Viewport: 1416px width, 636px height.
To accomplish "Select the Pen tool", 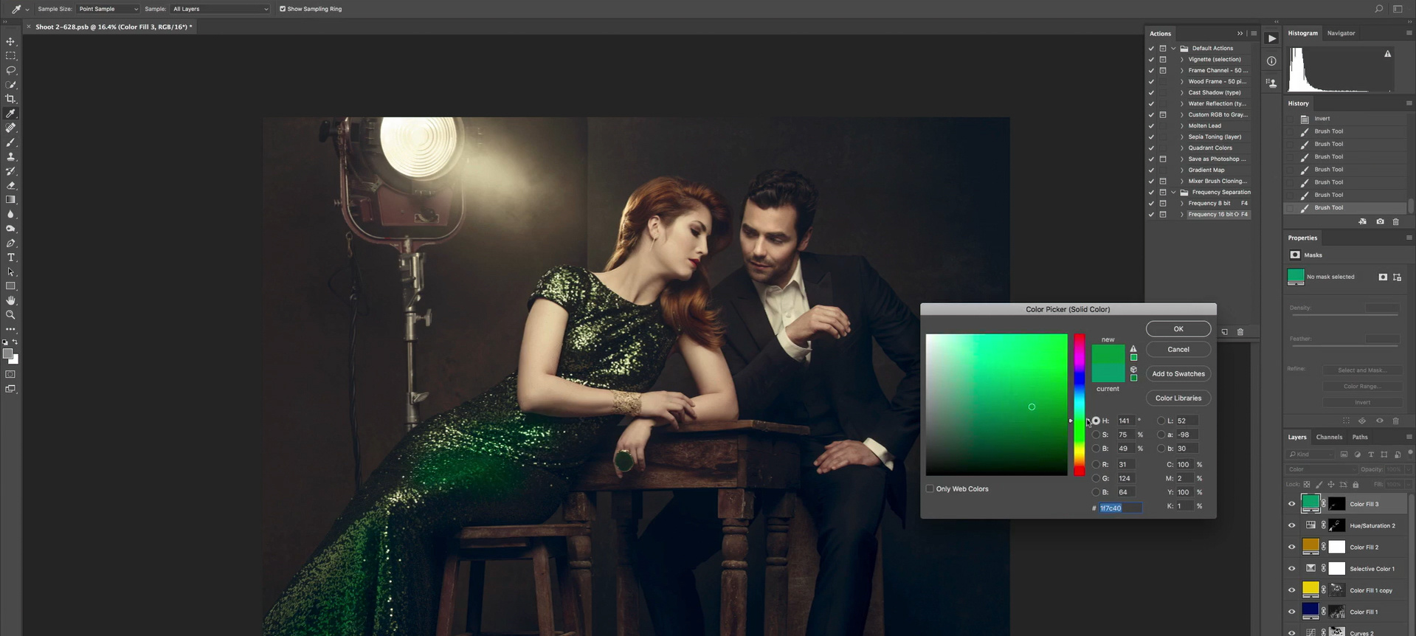I will [x=10, y=243].
